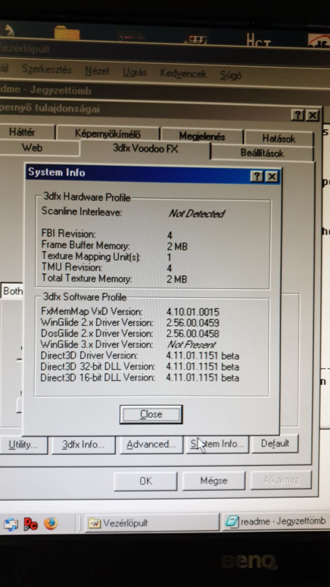
Task: Open the Ugrás menu
Action: click(134, 72)
